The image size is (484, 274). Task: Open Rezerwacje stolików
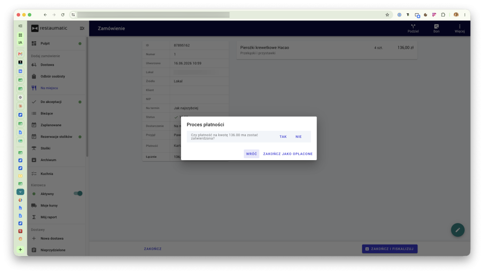click(x=56, y=137)
